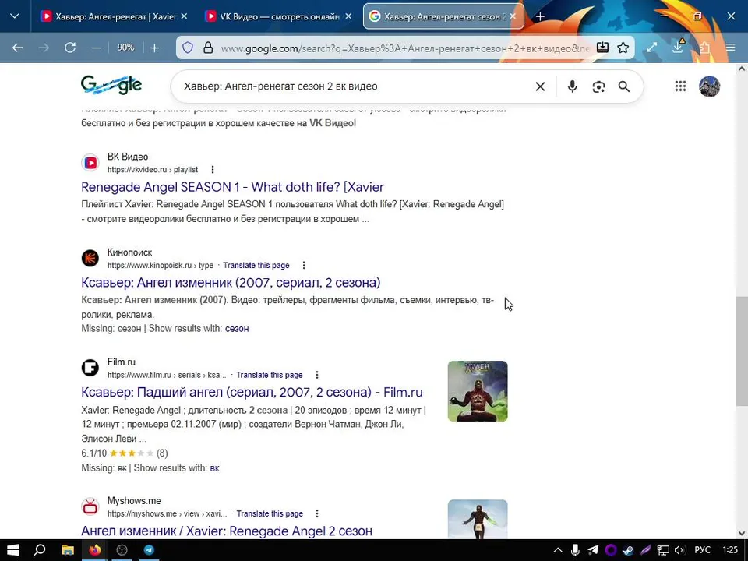Open Steam tray icon

628,550
